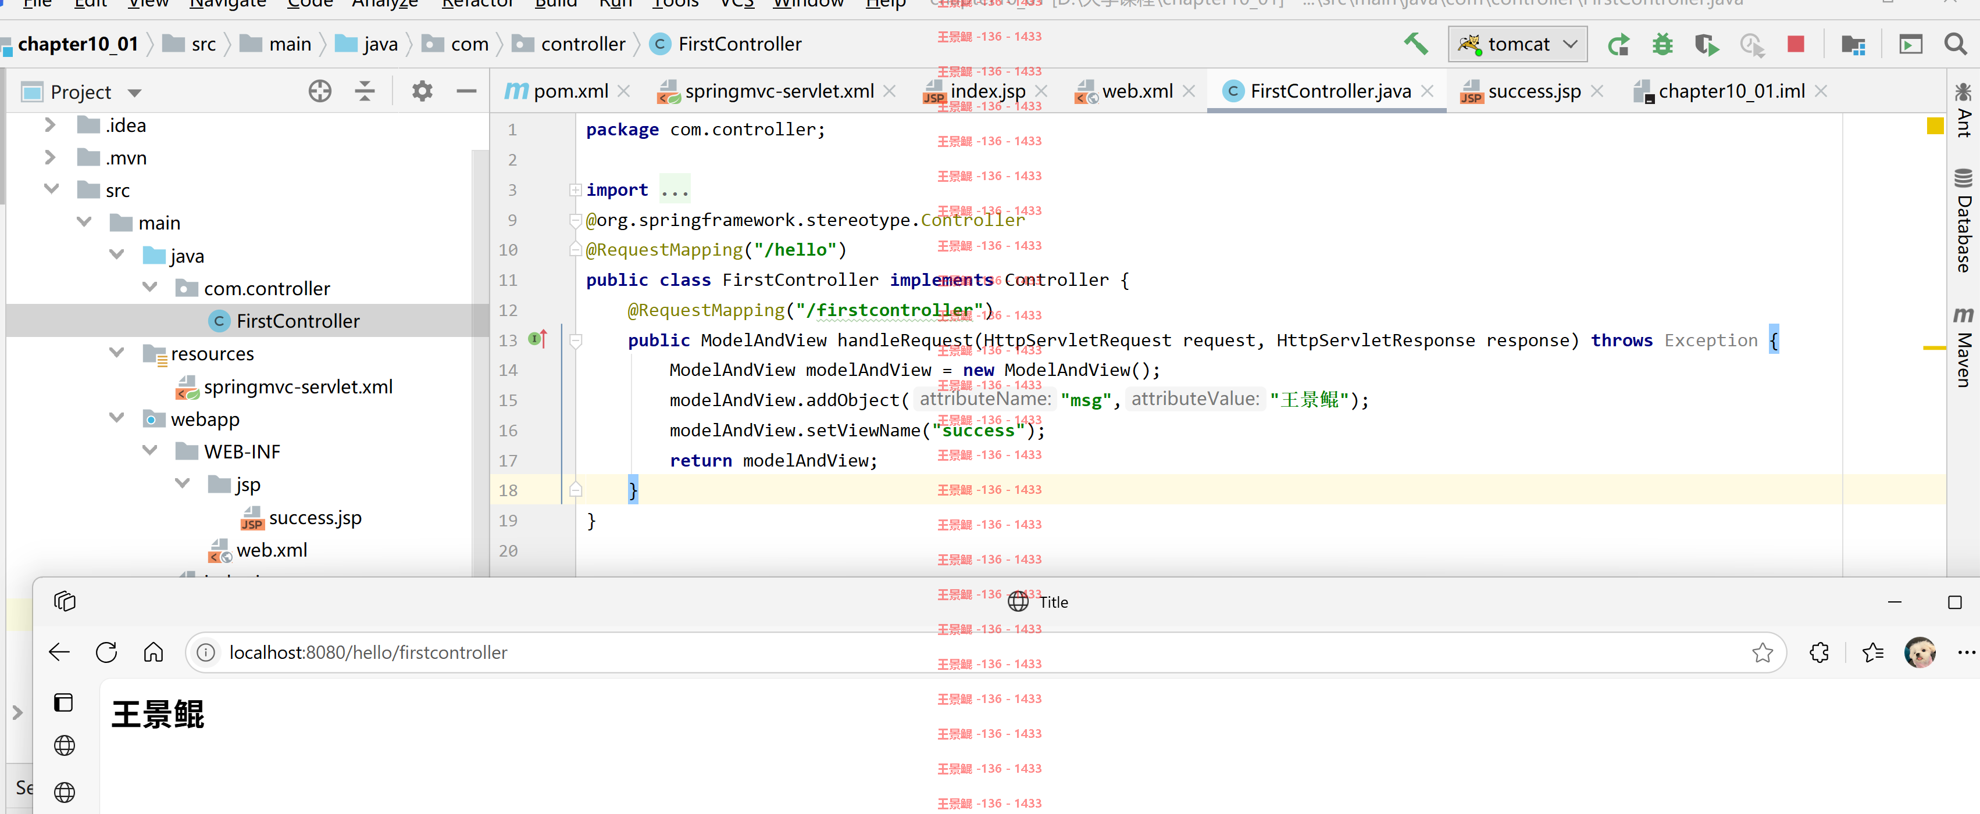Expand the .mvn folder

point(50,157)
